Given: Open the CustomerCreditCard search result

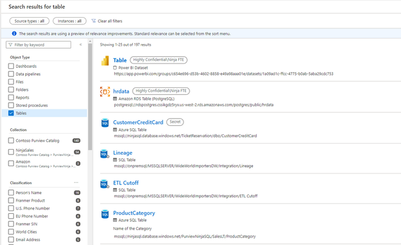Looking at the screenshot, I should point(138,122).
